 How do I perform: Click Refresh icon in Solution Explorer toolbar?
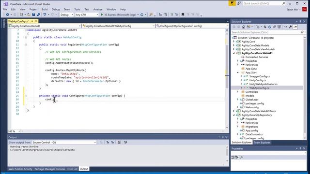click(x=270, y=27)
